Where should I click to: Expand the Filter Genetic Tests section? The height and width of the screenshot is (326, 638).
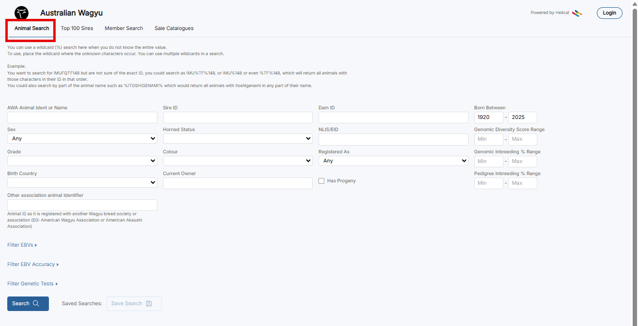[32, 284]
